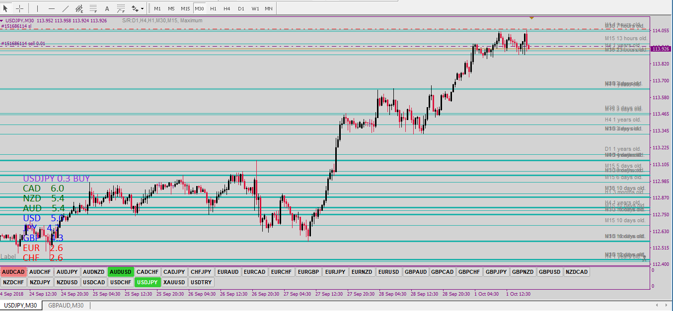Switch to GBPCAD via symbol button
This screenshot has height=311, width=673.
[x=443, y=272]
